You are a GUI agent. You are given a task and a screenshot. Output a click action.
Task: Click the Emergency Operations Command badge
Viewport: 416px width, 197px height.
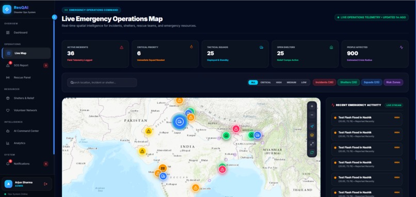pos(91,10)
